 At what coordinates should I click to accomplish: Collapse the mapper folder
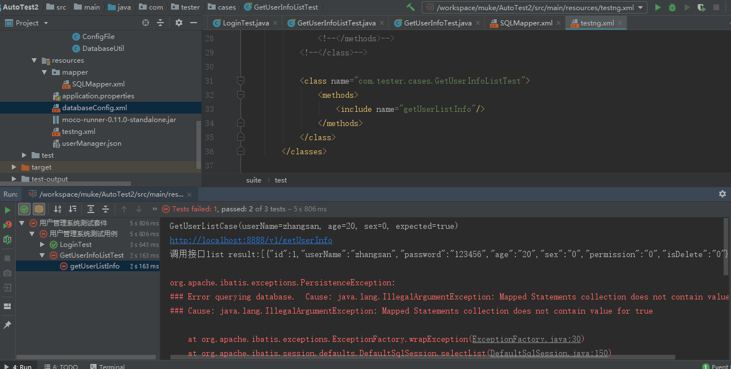pos(45,72)
